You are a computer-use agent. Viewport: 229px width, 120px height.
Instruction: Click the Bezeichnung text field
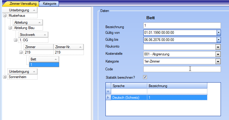[x=182, y=25]
